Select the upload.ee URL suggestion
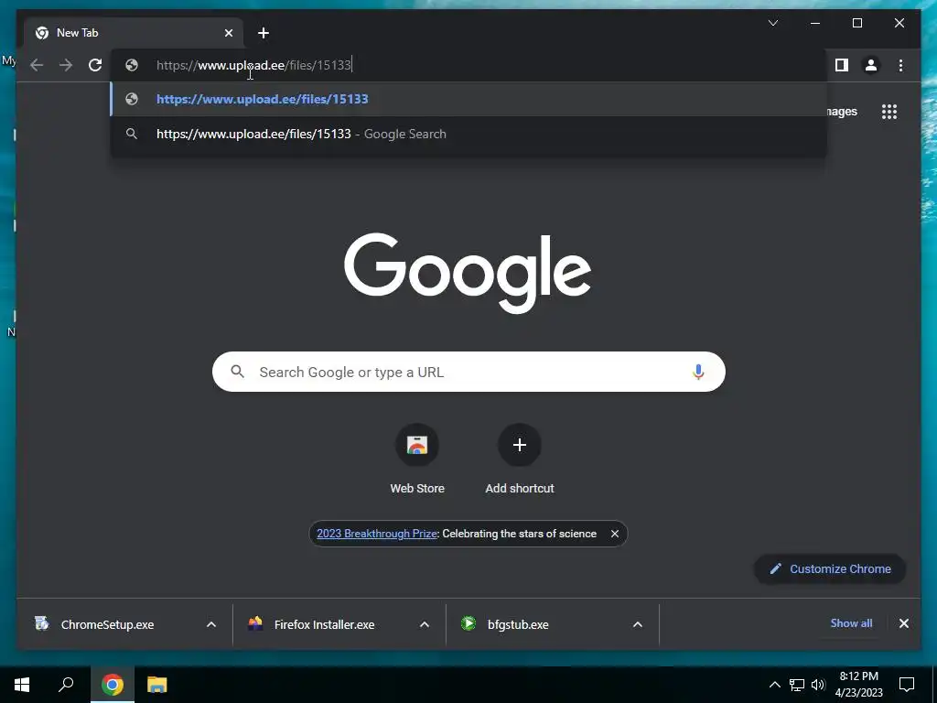Screen dimensions: 937x703 (x=468, y=99)
